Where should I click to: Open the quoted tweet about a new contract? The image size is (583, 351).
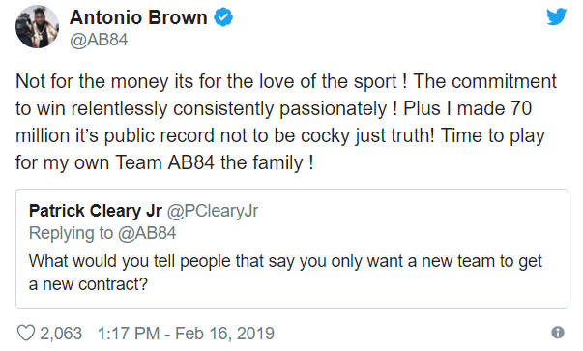292,249
